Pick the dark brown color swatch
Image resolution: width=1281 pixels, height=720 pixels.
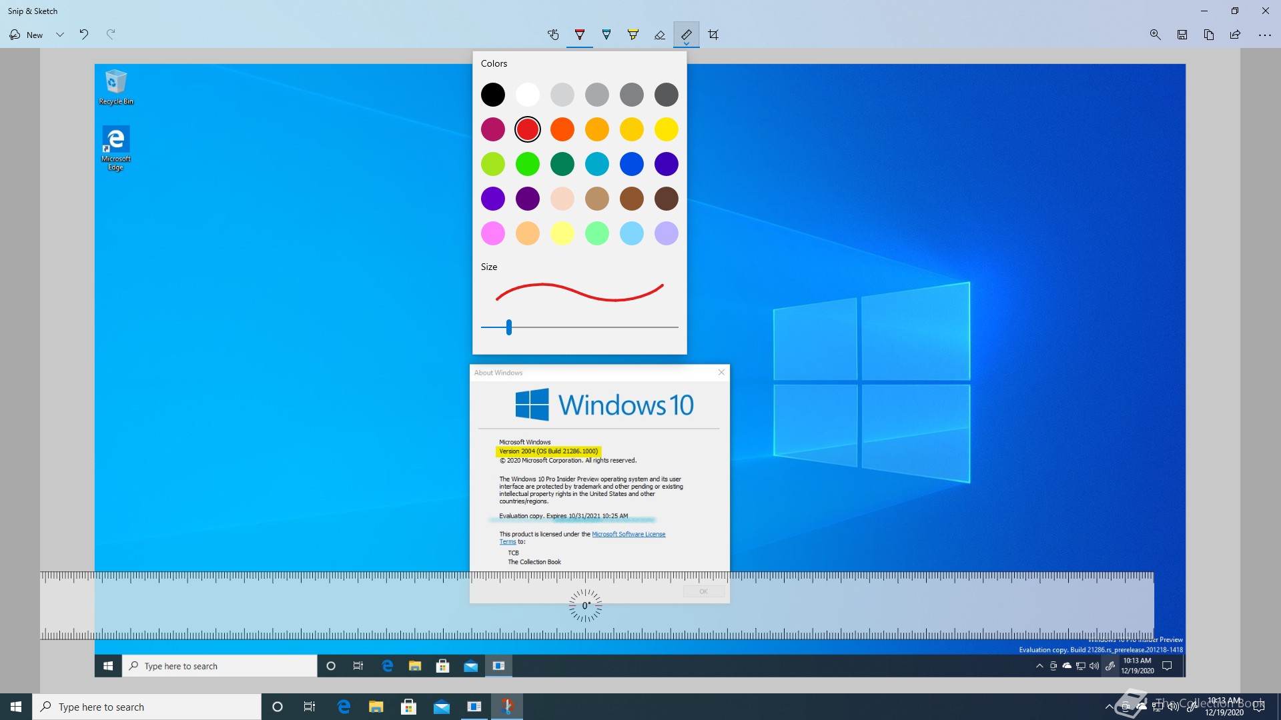click(x=667, y=199)
